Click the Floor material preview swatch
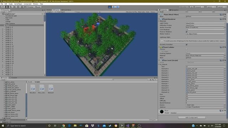This screenshot has width=228, height=128. [x=162, y=112]
